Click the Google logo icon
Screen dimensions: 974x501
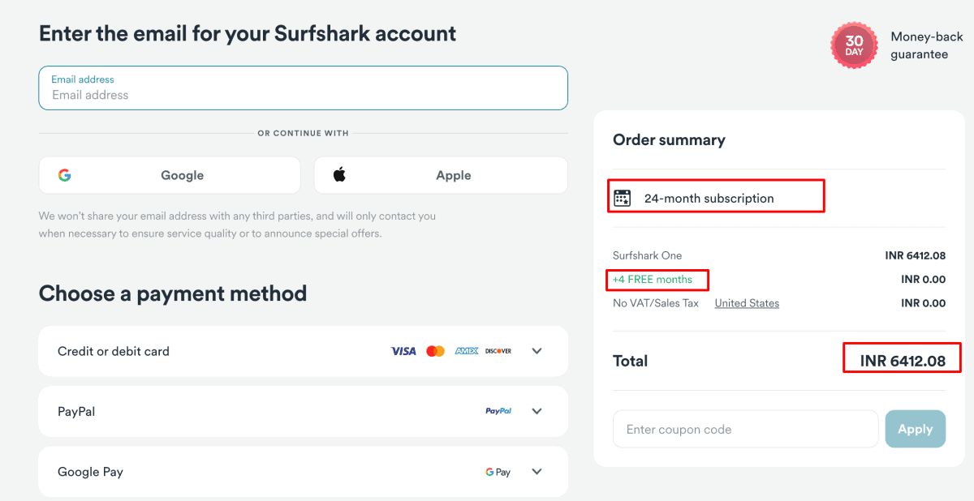coord(64,175)
